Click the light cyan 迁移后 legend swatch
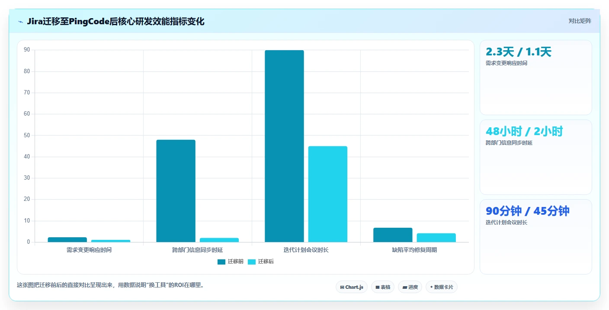609x310 pixels. coord(252,262)
